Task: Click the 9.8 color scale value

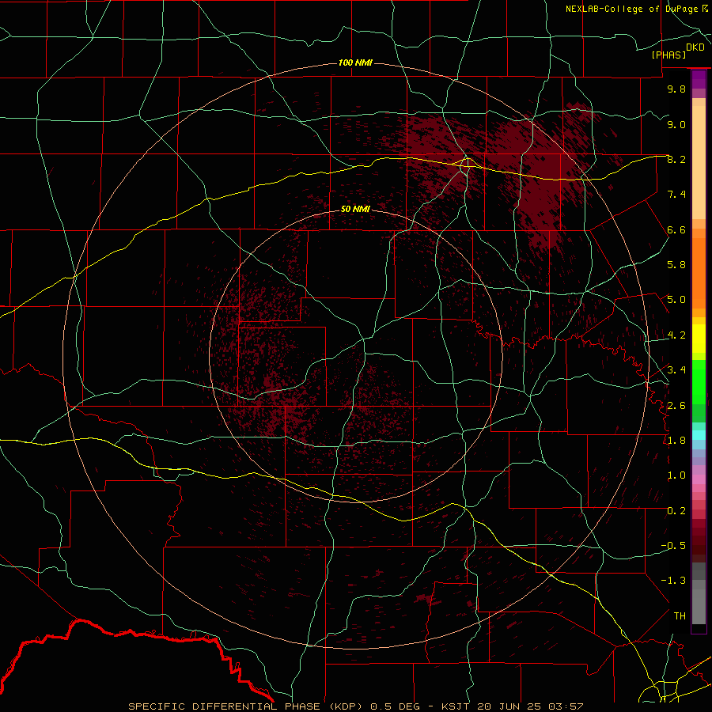Action: click(676, 89)
